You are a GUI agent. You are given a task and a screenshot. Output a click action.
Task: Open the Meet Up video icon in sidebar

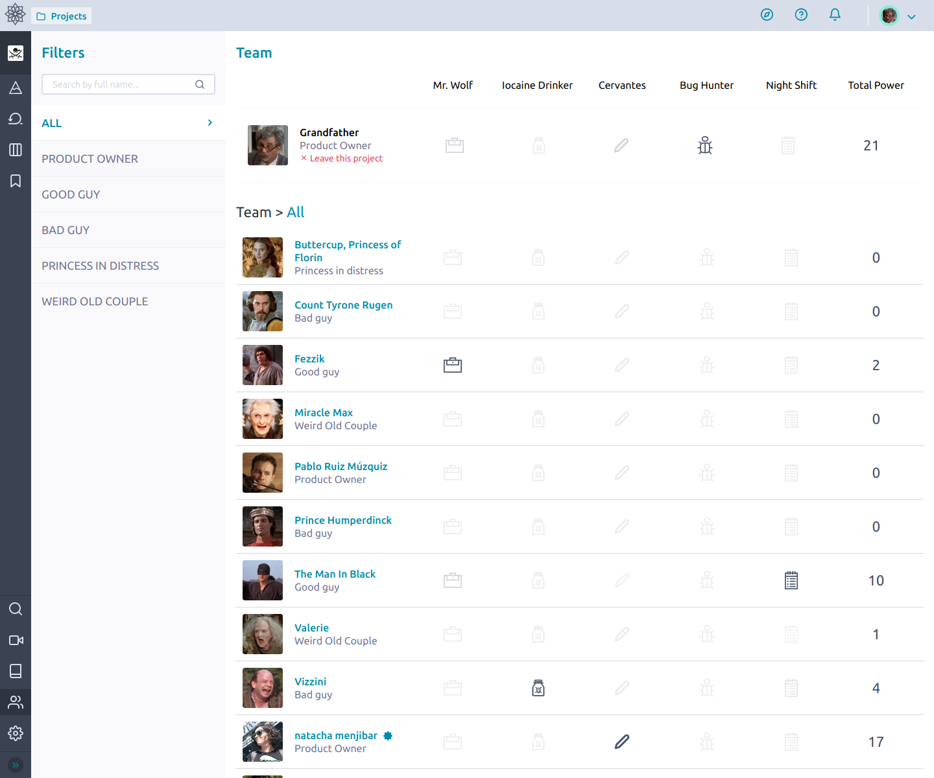(16, 640)
